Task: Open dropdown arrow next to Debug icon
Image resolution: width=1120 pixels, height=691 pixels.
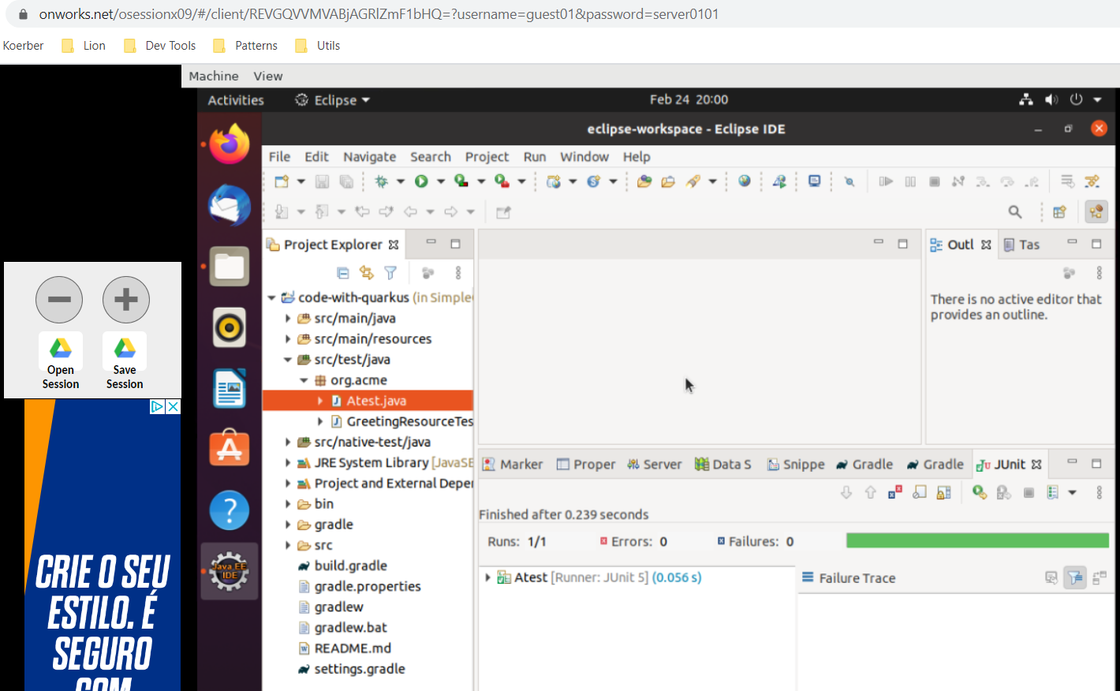Action: coord(401,181)
